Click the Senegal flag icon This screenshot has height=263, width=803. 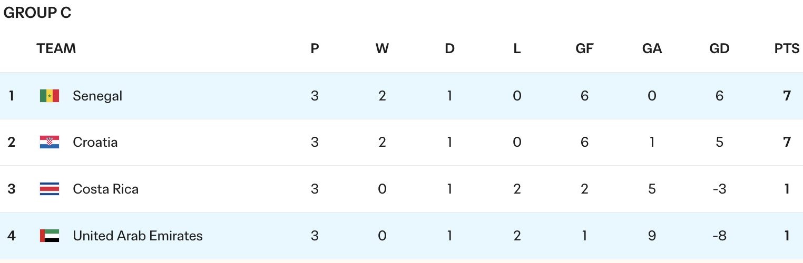50,96
